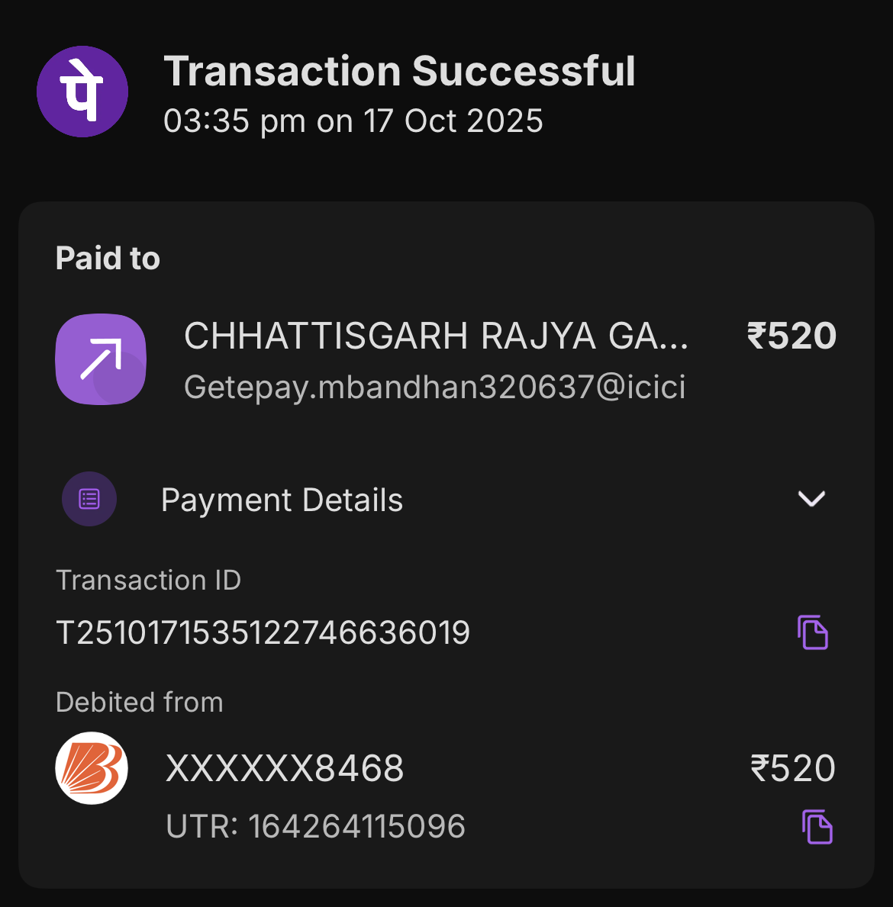Viewport: 893px width, 907px height.
Task: Collapse Payment Details with the chevron
Action: pyautogui.click(x=811, y=499)
